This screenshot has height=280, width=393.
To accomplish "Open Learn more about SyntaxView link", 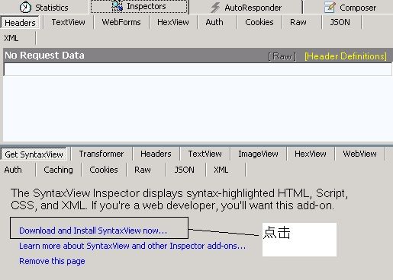I will (133, 246).
